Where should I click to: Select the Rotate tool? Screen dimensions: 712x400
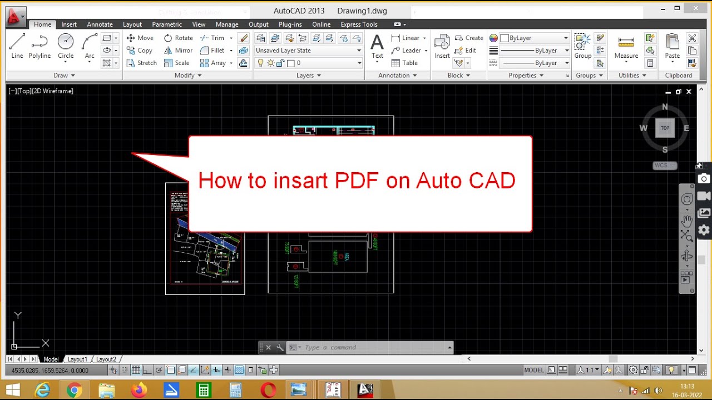coord(178,38)
